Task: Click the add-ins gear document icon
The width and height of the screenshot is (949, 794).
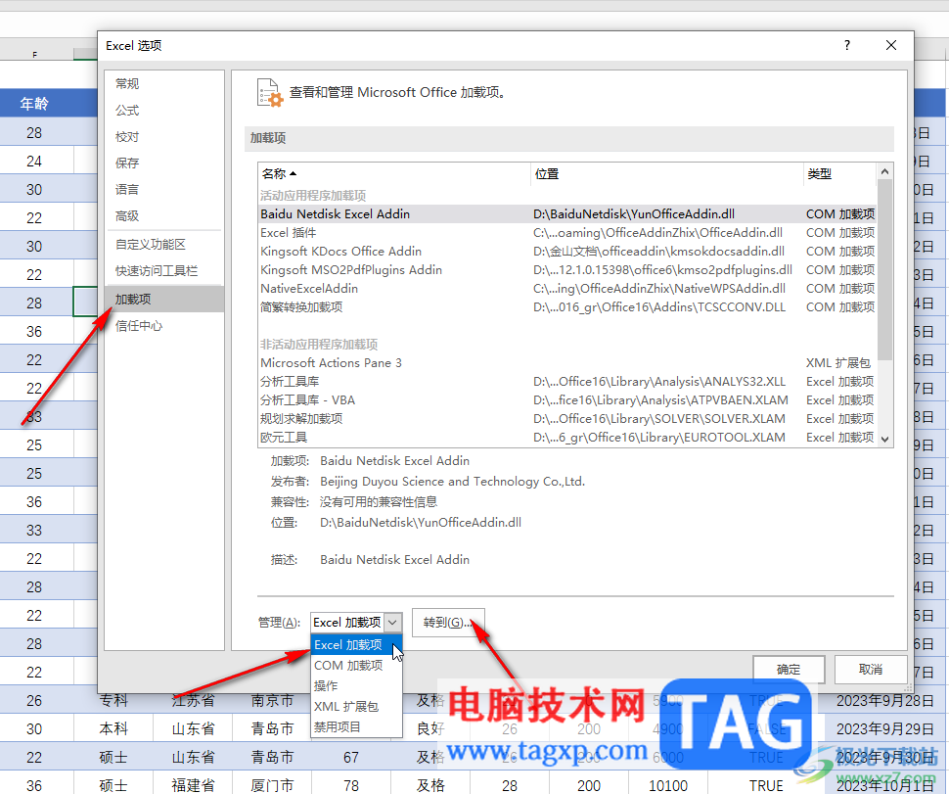Action: click(270, 93)
